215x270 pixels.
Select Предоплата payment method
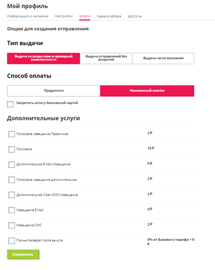(54, 91)
